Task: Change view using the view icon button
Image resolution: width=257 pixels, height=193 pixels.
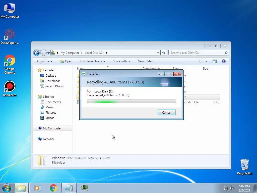Action: pos(201,61)
